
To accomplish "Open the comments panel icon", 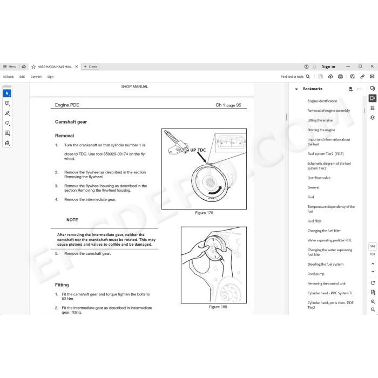I will (373, 89).
